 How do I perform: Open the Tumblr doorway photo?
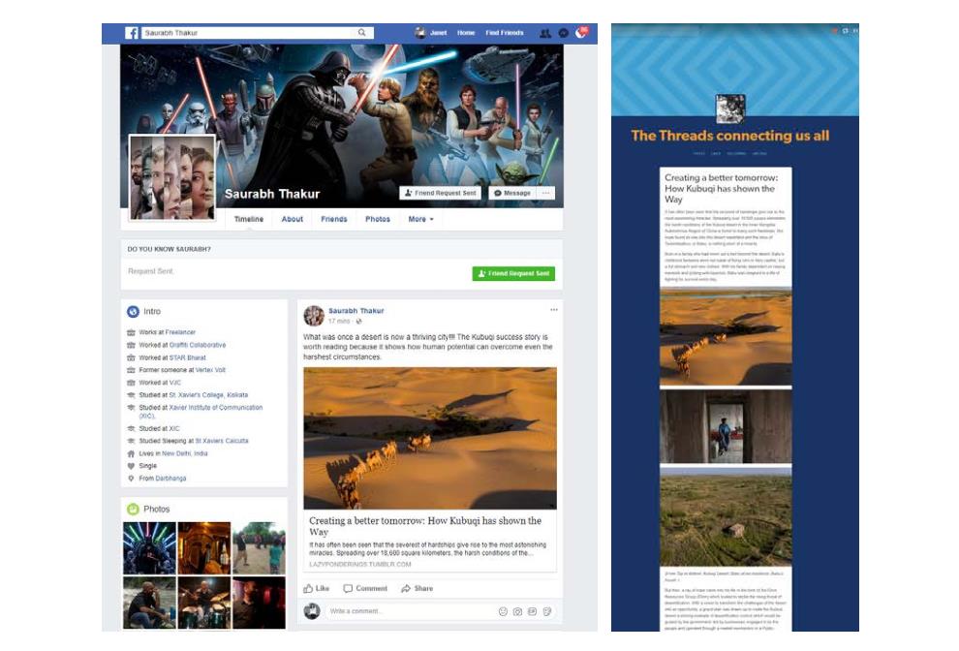tap(726, 426)
